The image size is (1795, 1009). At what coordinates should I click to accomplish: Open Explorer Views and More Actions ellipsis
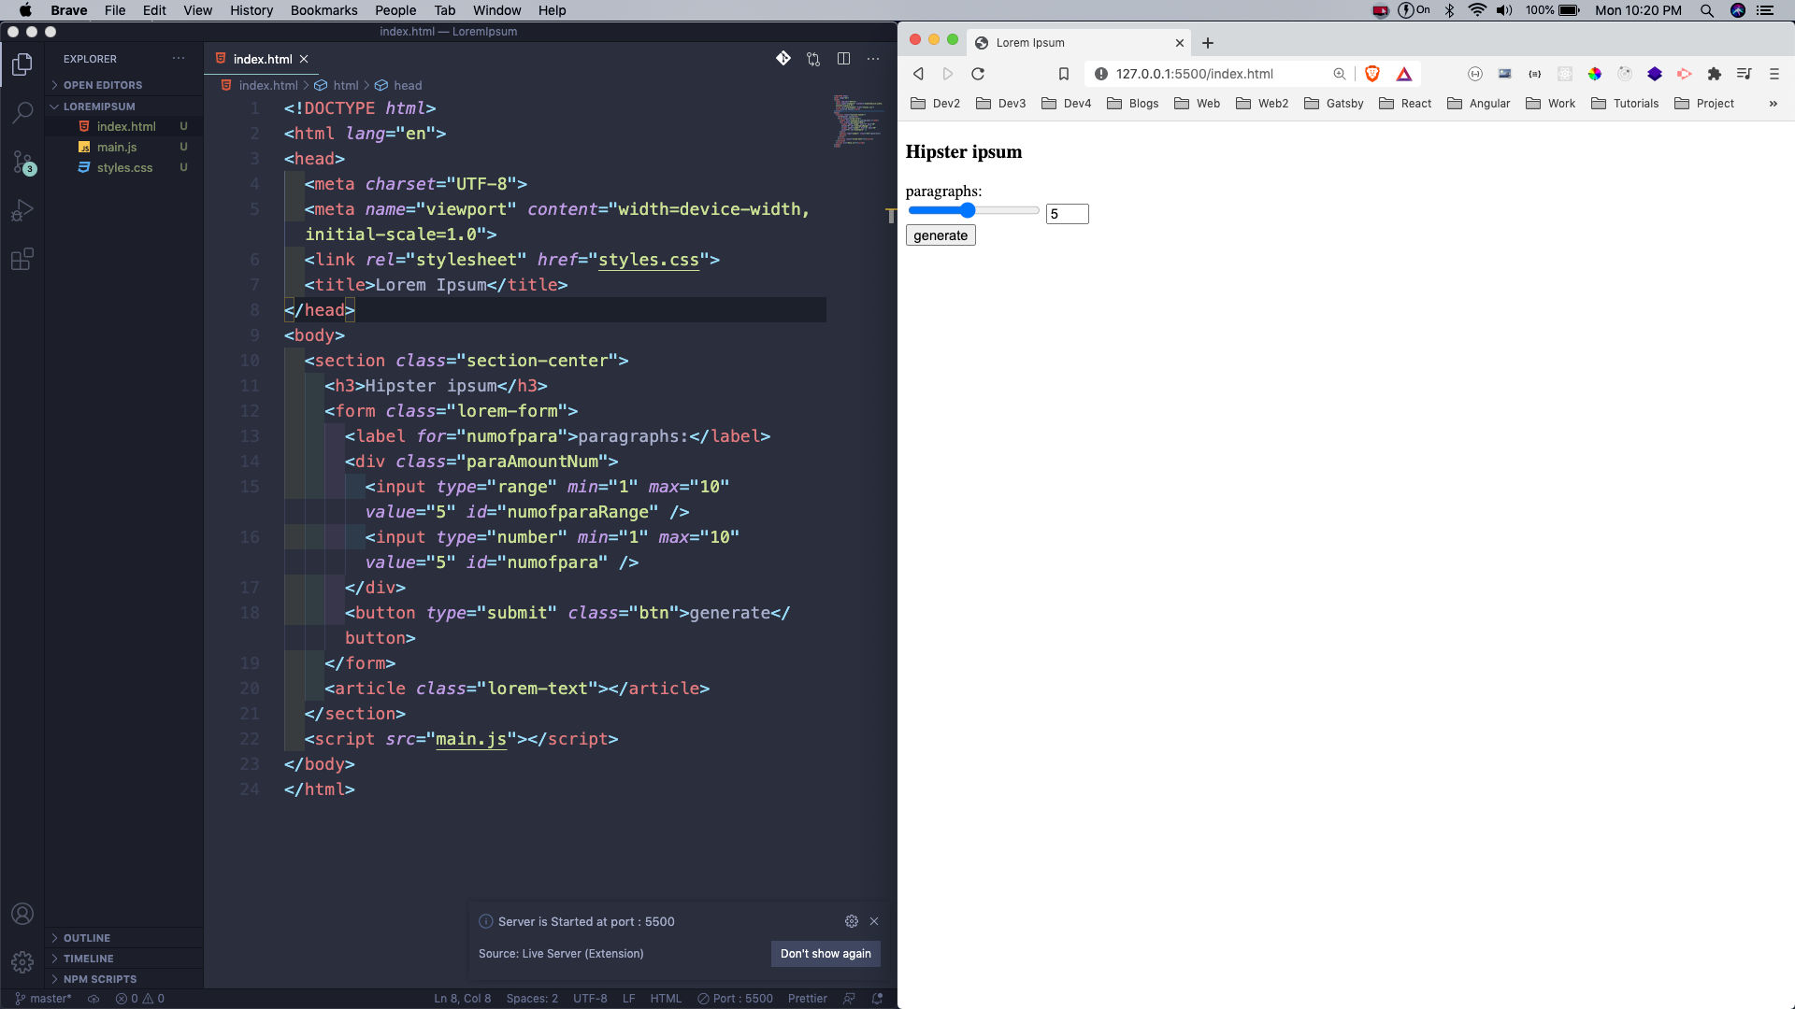(179, 59)
